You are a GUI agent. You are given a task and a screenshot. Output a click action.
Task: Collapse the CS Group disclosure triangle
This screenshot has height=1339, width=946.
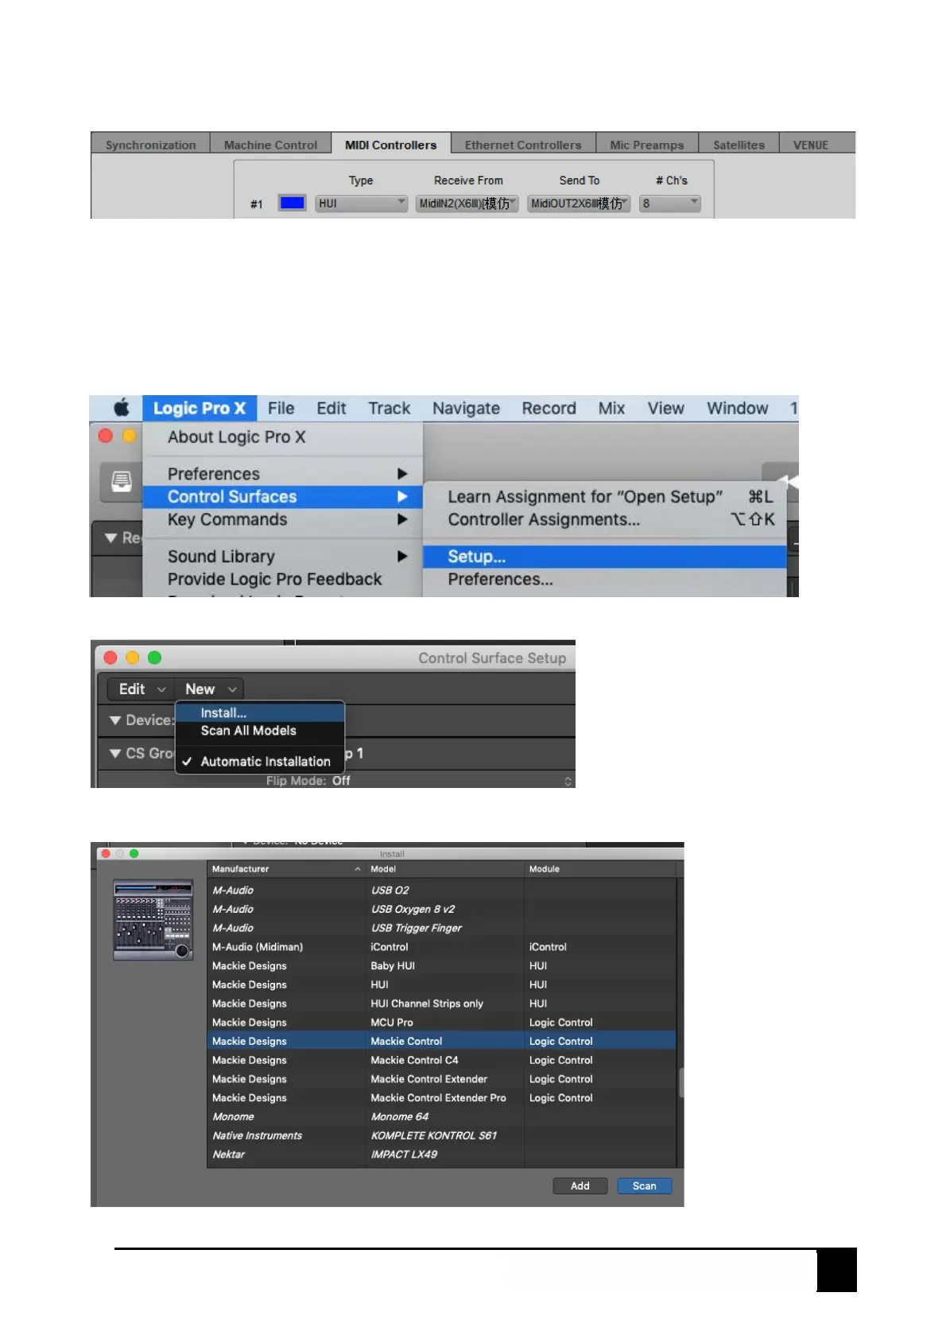coord(115,753)
